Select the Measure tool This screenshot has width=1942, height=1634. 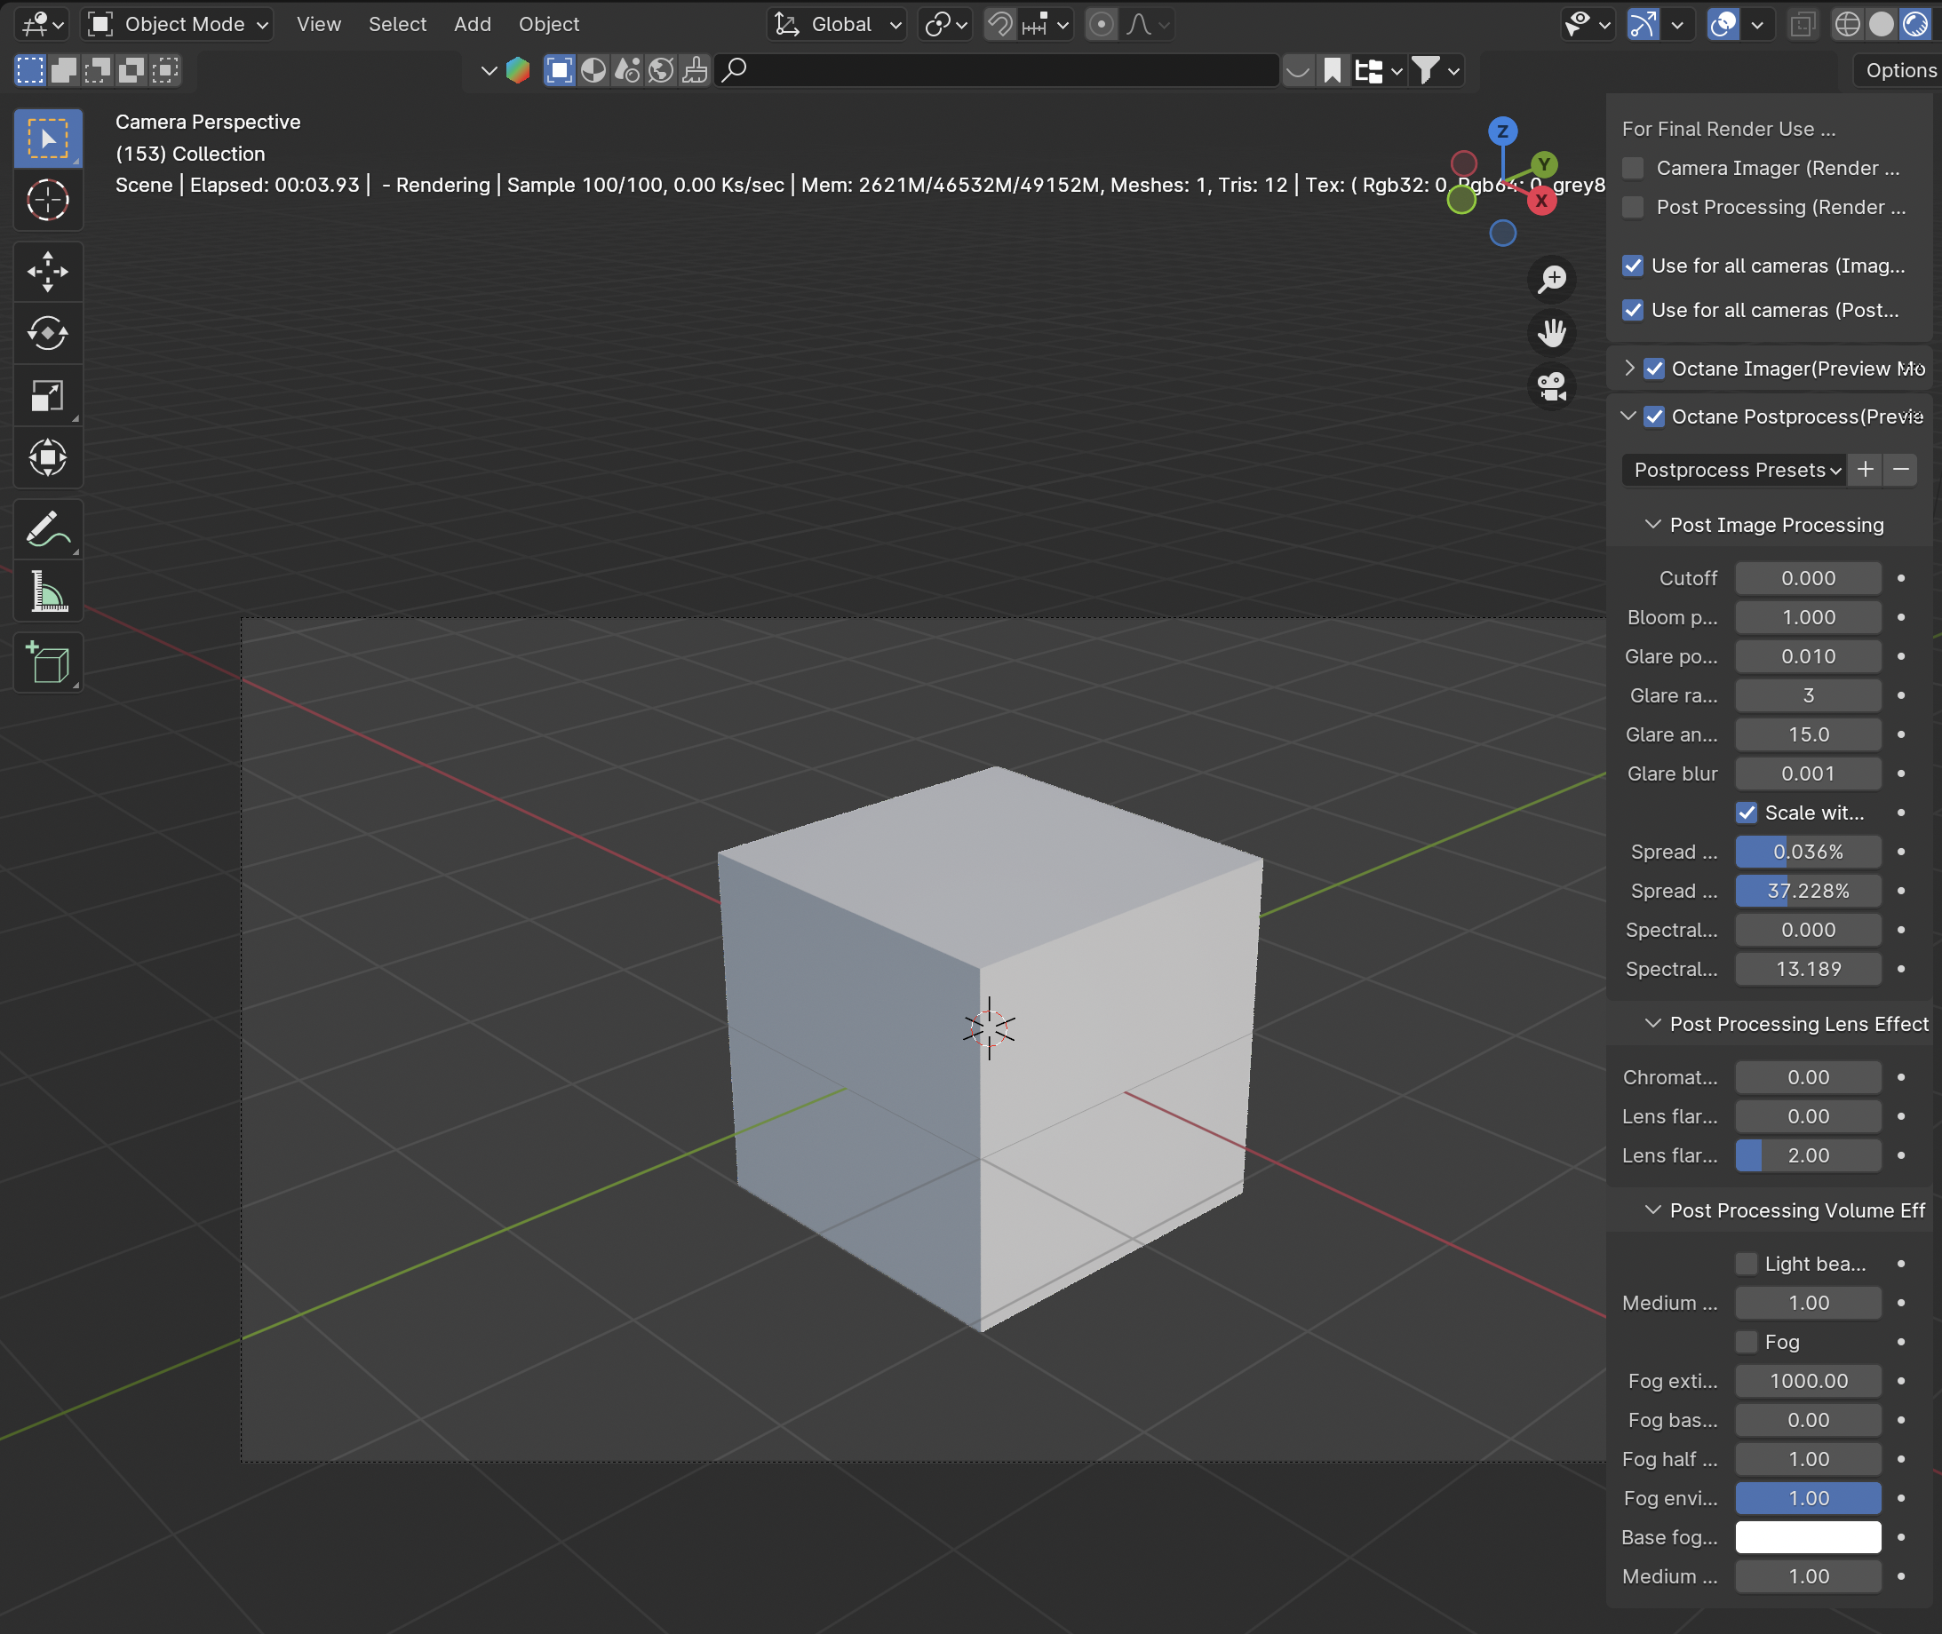pyautogui.click(x=47, y=591)
